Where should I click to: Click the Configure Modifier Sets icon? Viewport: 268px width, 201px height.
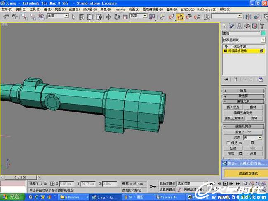point(261,79)
